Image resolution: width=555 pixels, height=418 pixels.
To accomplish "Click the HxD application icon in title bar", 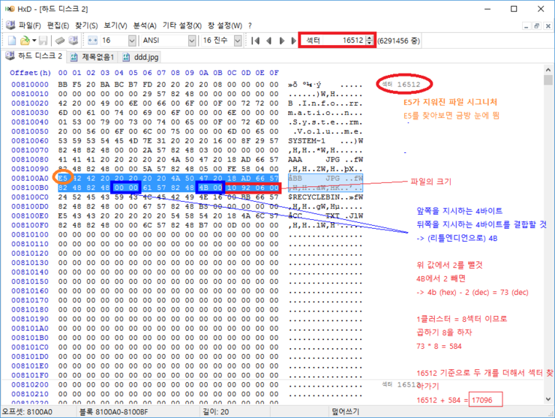I will point(9,9).
